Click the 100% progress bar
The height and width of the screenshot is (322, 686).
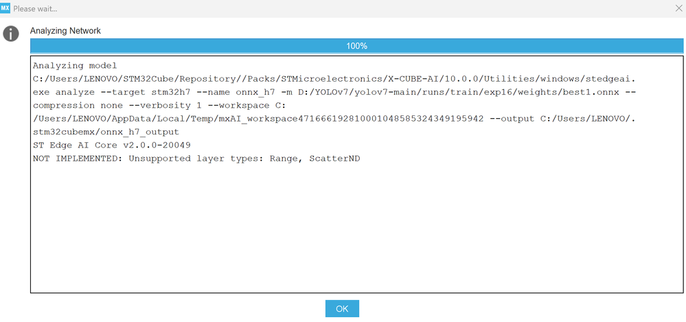tap(356, 46)
